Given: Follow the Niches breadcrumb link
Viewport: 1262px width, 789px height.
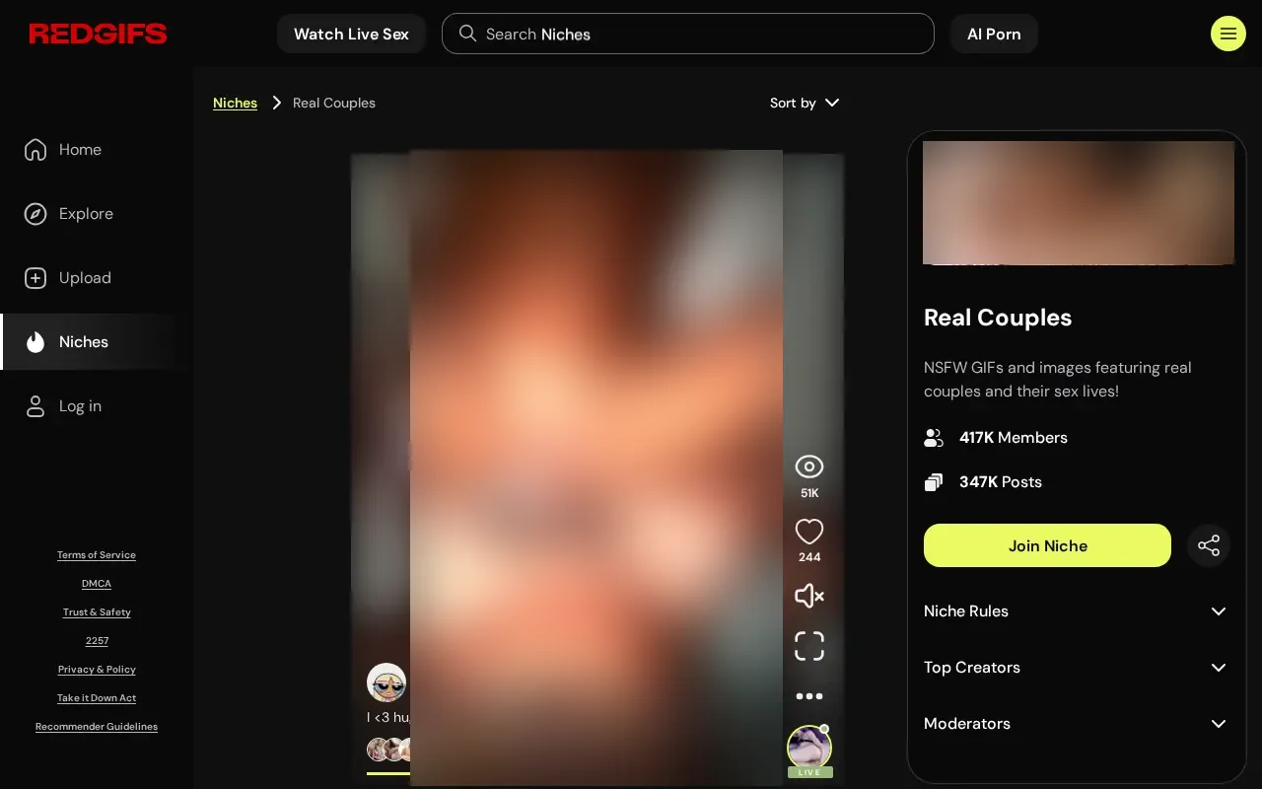Looking at the screenshot, I should pos(235,103).
